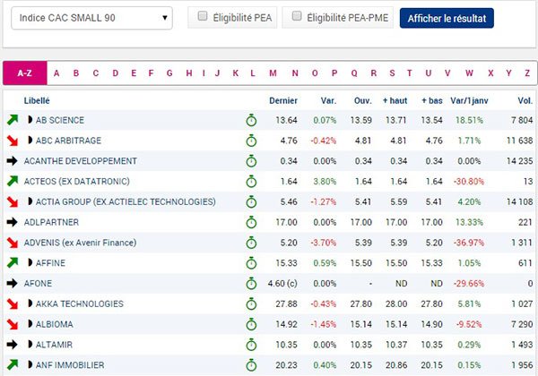
Task: Filter stocks by letter W
Action: (469, 73)
